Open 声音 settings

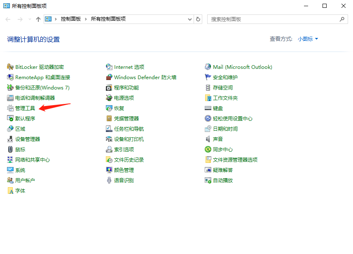pos(217,139)
